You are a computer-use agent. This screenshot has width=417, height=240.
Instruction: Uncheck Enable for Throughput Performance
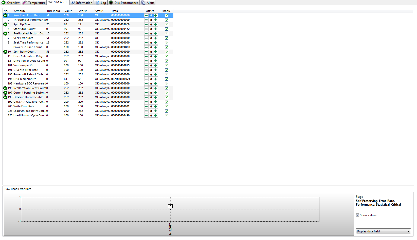(167, 20)
